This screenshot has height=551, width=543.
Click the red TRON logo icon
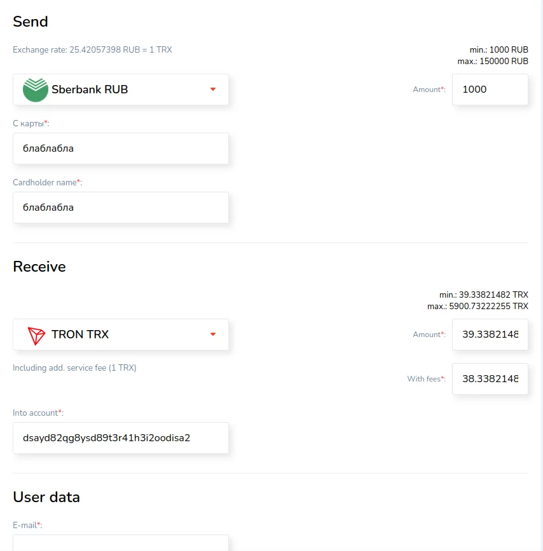[37, 335]
